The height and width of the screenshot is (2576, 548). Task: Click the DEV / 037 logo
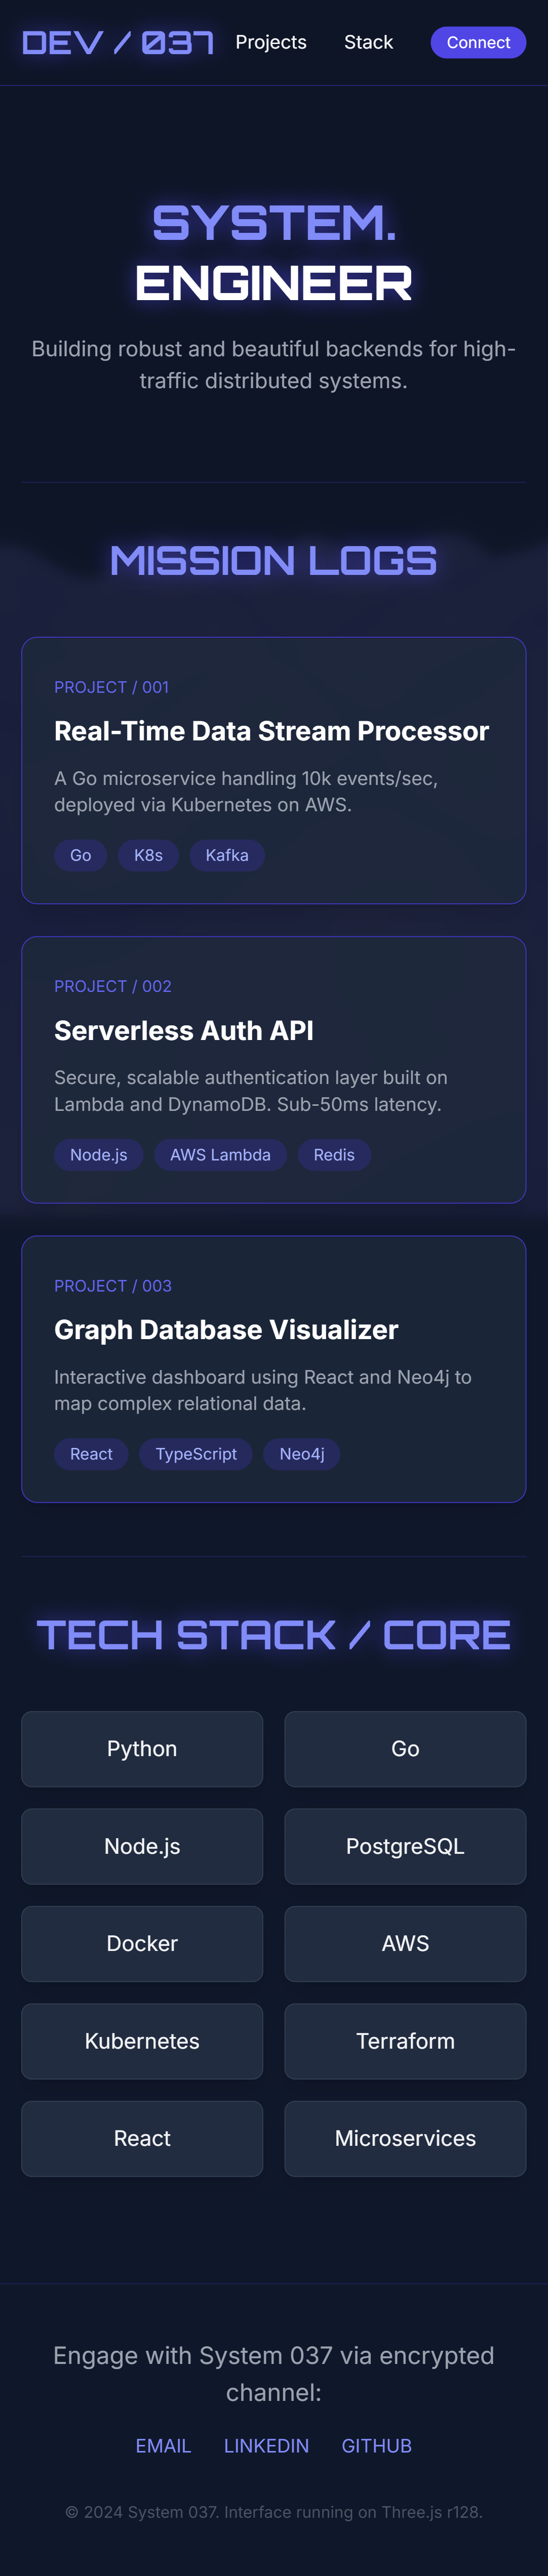[x=117, y=43]
